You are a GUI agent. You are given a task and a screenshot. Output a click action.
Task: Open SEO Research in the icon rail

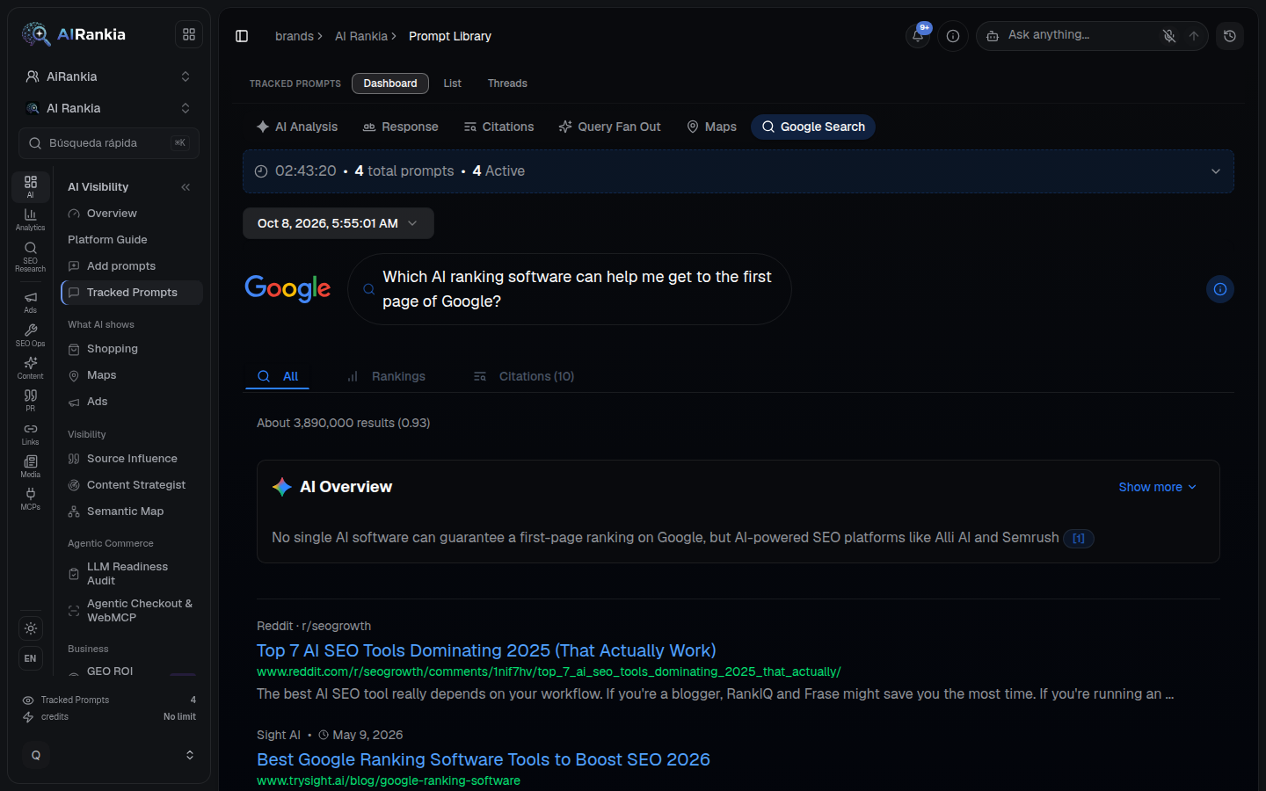click(x=30, y=257)
